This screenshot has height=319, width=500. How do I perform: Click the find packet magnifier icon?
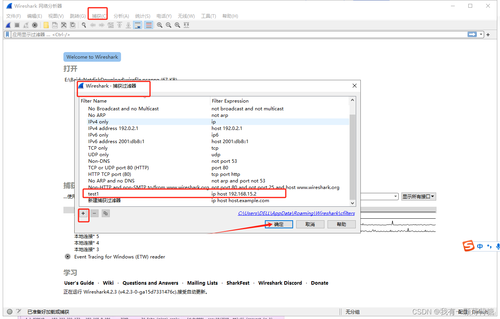point(84,25)
